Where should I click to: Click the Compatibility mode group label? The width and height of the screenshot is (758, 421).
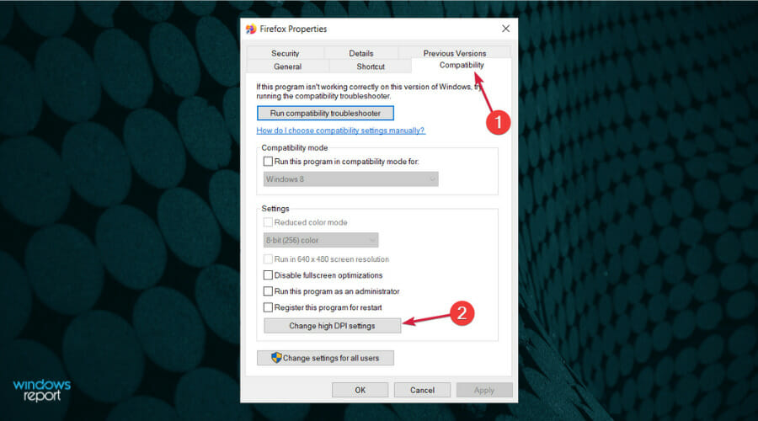point(295,147)
